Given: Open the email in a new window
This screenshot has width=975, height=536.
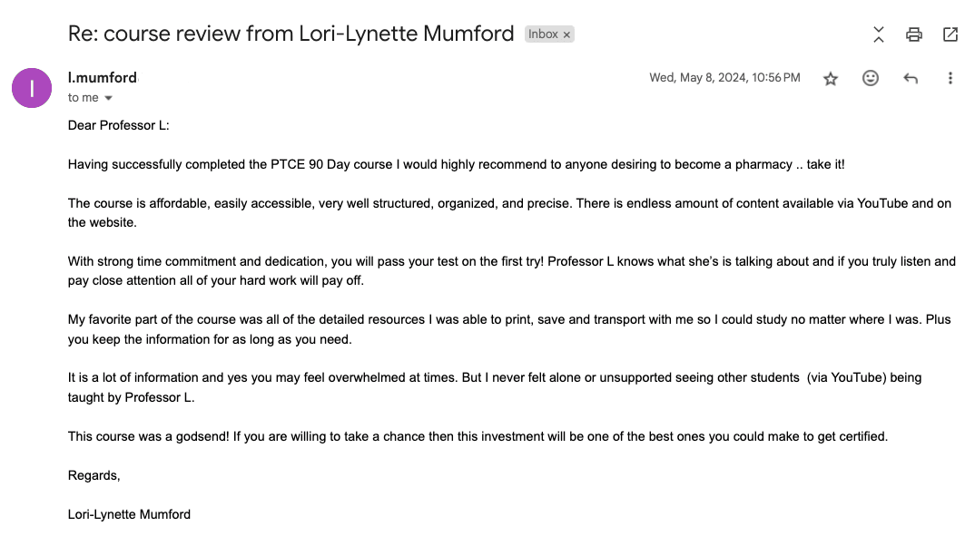Looking at the screenshot, I should click(950, 34).
